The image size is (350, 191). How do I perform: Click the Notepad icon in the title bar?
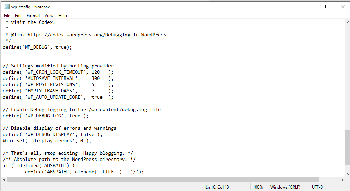pos(7,7)
